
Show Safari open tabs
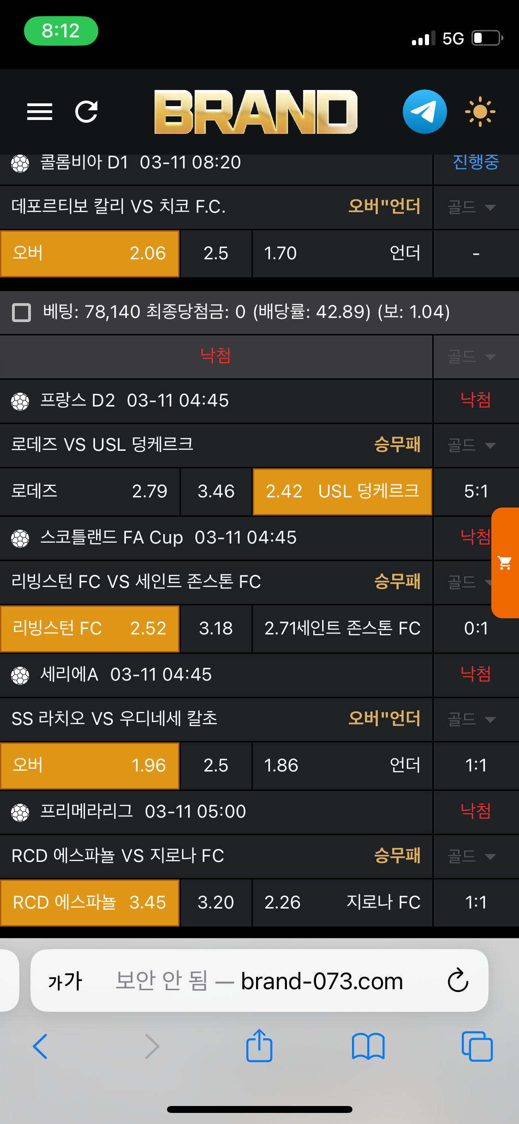(477, 1046)
